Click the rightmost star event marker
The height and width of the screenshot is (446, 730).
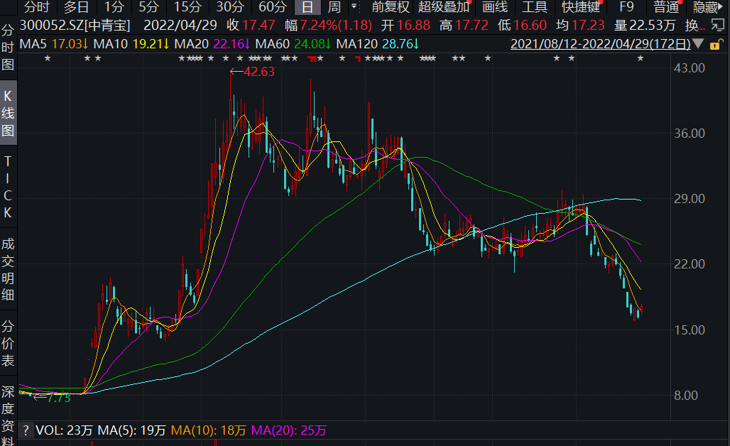[x=641, y=58]
